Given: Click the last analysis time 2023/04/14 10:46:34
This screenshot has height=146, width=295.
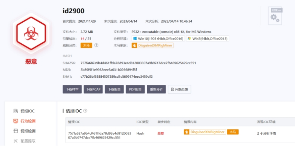Looking at the screenshot, I should [176, 21].
